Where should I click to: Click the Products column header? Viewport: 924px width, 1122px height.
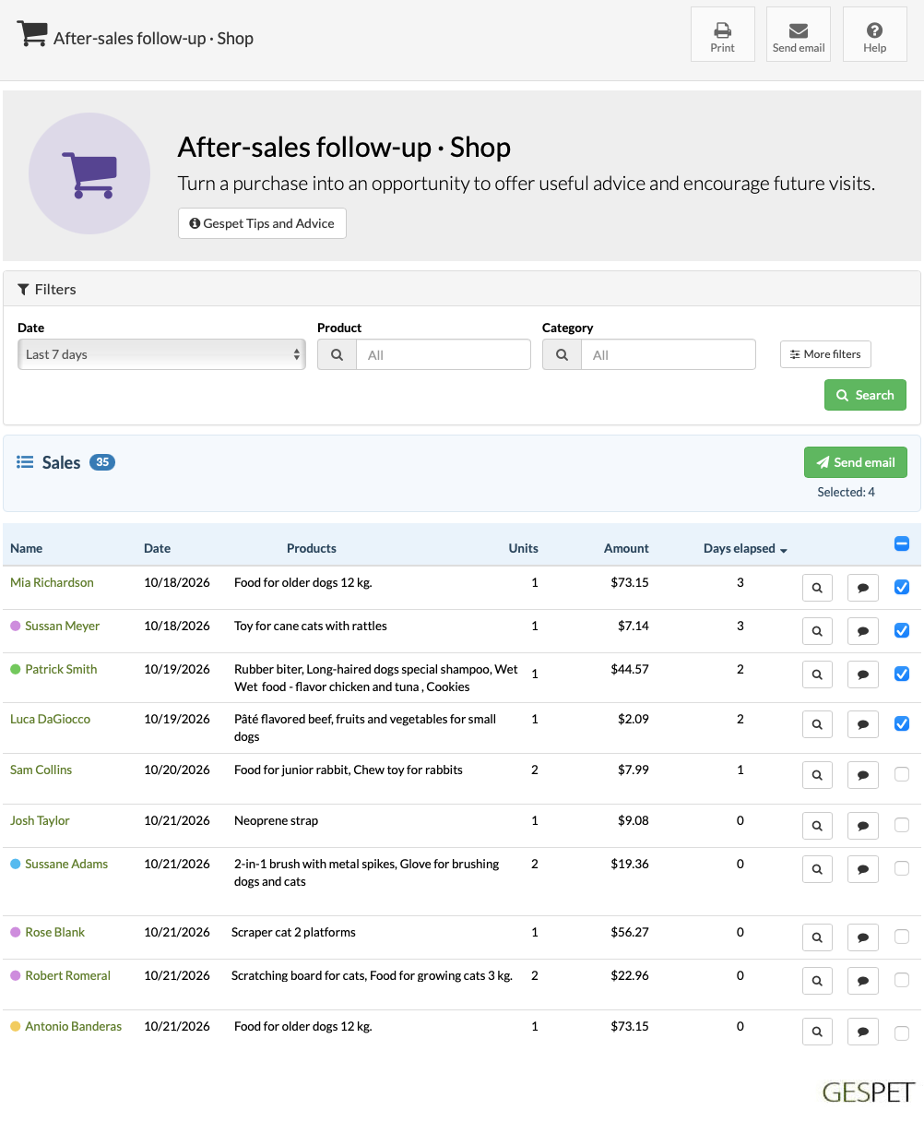[312, 548]
